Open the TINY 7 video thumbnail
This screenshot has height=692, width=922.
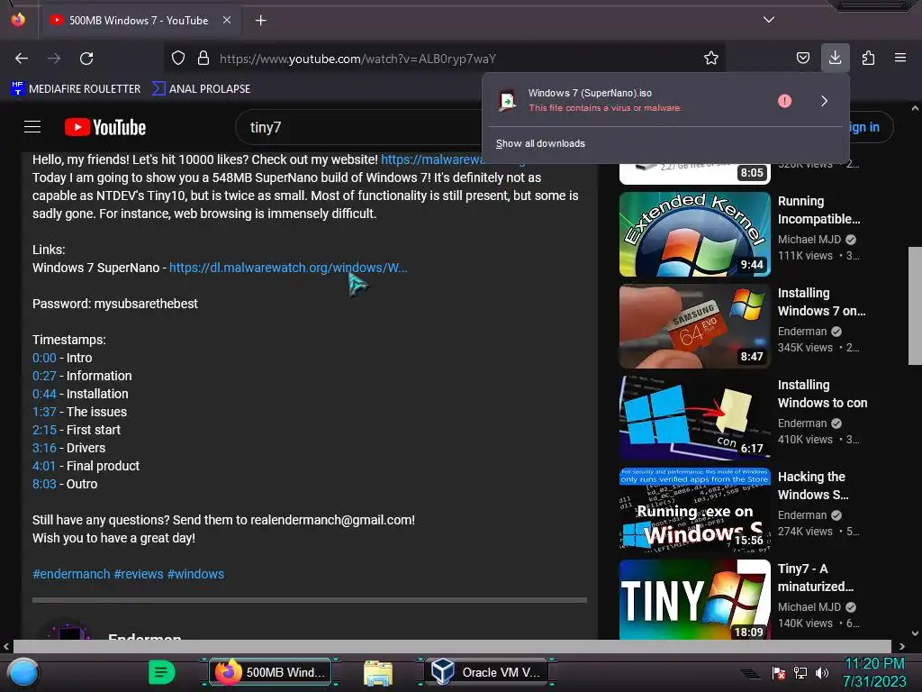pos(695,599)
